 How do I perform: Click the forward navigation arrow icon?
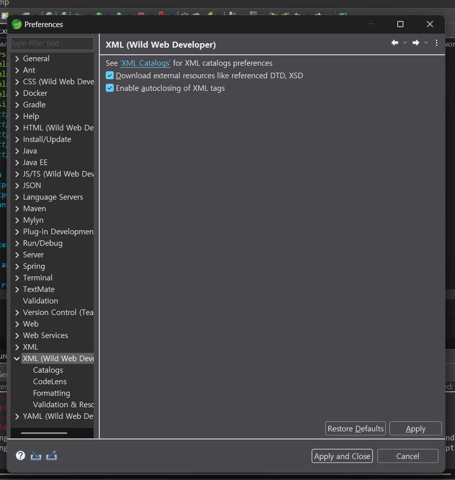[x=415, y=43]
